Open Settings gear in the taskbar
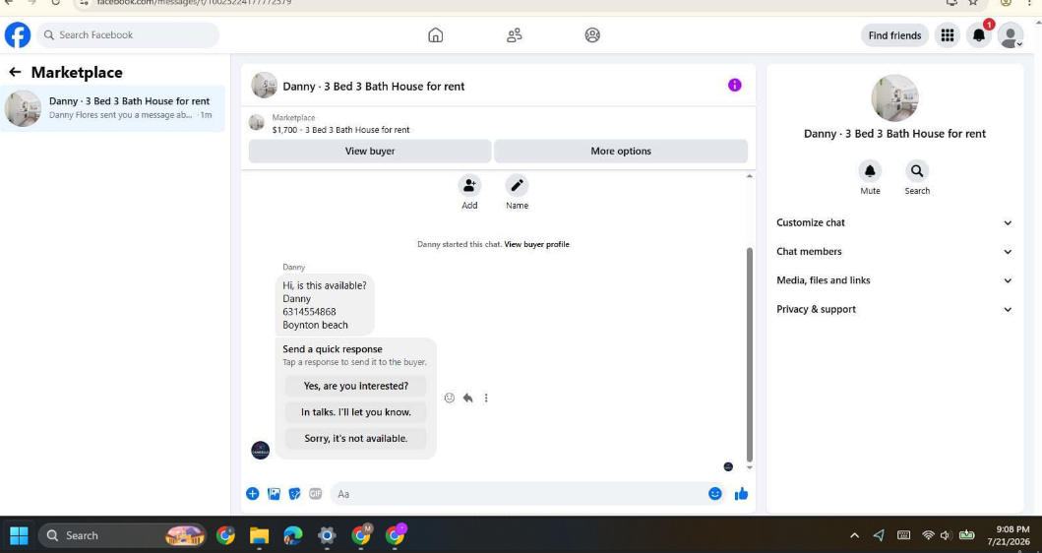 point(327,535)
